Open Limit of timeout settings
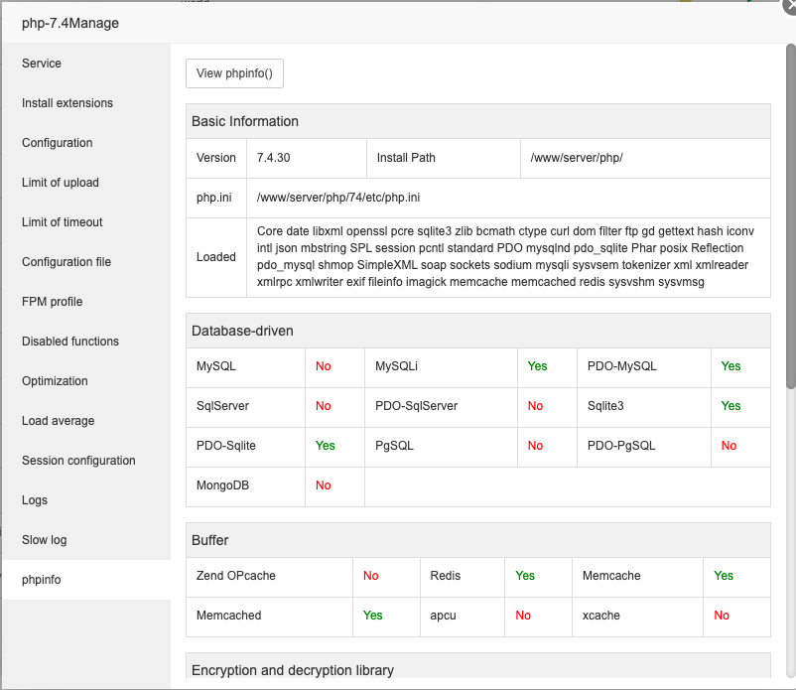This screenshot has height=690, width=796. coord(63,222)
